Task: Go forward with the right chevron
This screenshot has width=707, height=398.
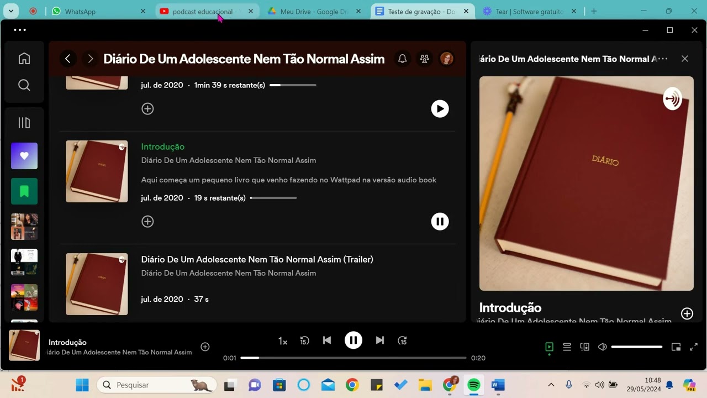Action: (91, 59)
